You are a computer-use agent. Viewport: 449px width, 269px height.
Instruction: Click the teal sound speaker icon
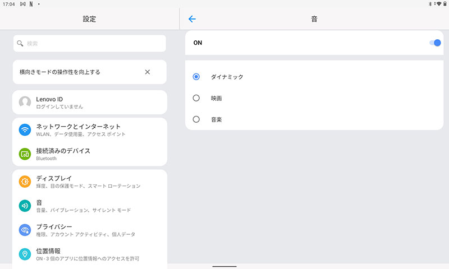coord(25,206)
